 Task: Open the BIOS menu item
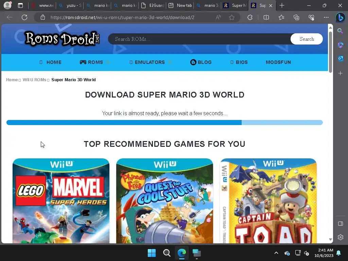239,63
